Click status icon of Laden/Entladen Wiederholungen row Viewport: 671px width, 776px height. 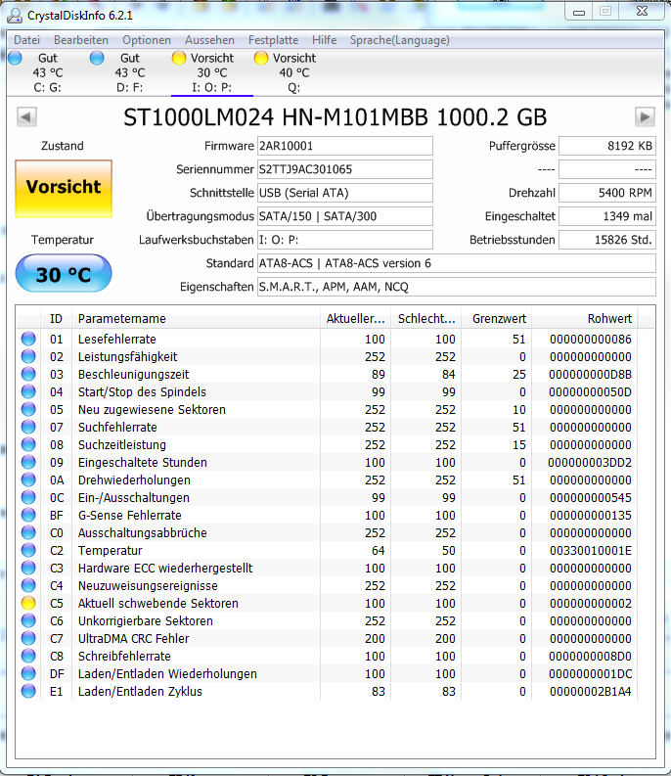point(28,673)
